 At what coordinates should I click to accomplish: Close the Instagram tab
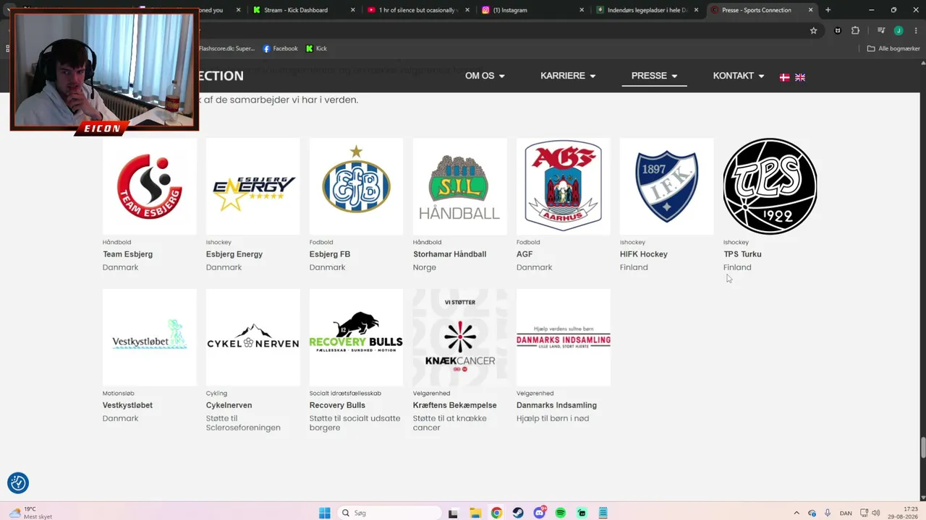pos(582,10)
